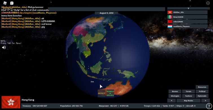Enable the Ideologies map view

pos(175,96)
